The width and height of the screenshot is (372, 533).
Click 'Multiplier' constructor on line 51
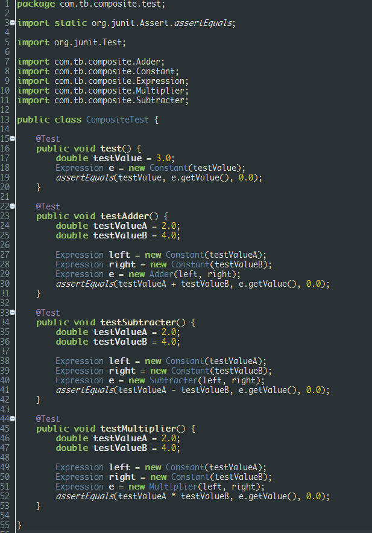coord(173,487)
